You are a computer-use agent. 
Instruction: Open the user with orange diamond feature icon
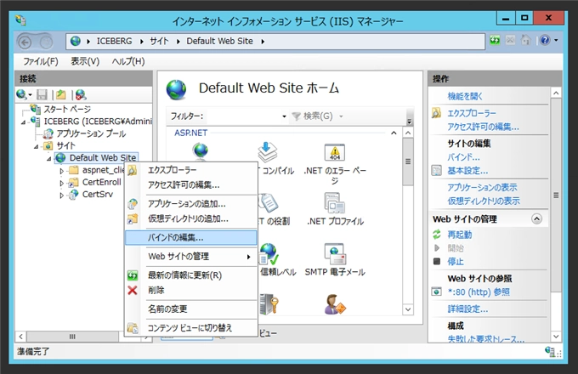[335, 304]
